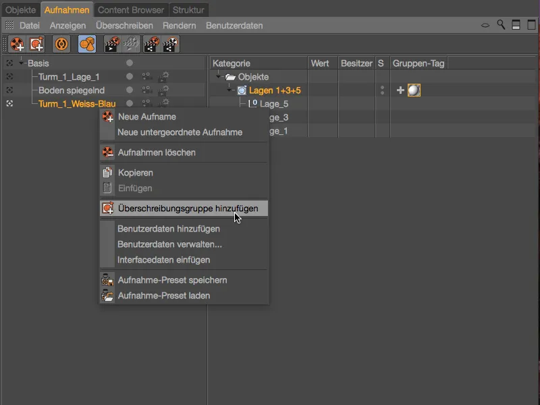Image resolution: width=540 pixels, height=405 pixels.
Task: Toggle active-take marker left of Turm_1_Weiss-Blau
Action: (x=9, y=103)
